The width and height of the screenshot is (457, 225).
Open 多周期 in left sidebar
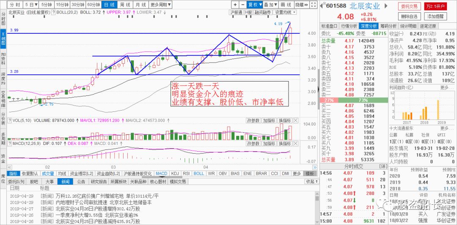click(x=3, y=139)
